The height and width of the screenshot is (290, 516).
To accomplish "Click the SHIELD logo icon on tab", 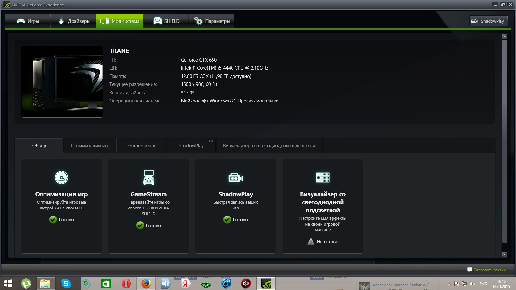I will (x=157, y=21).
